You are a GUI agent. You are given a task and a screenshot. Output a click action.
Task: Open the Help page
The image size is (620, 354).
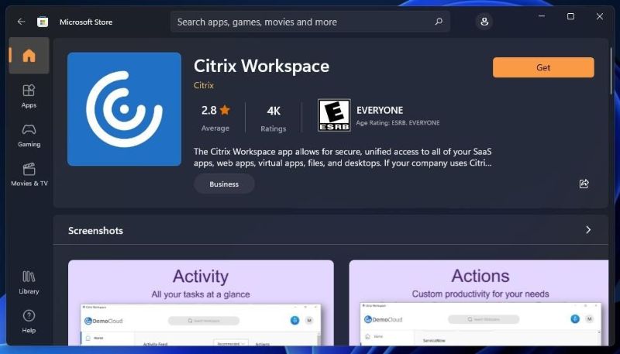point(29,321)
